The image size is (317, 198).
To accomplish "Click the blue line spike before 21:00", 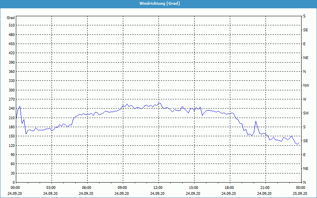I will [x=256, y=121].
